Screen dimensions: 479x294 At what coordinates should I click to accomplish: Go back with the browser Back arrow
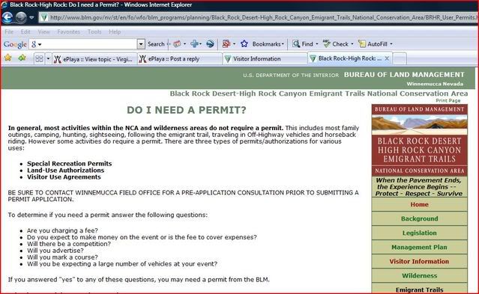pyautogui.click(x=7, y=17)
